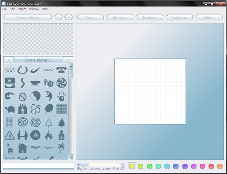Pick the open flames icon
The image size is (227, 174).
click(x=49, y=135)
